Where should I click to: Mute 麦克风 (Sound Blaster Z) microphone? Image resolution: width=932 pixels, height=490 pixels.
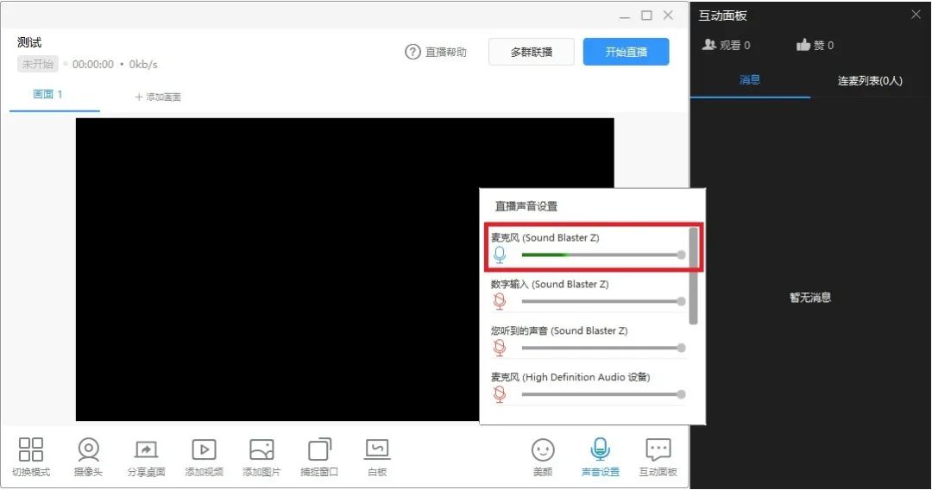point(500,254)
